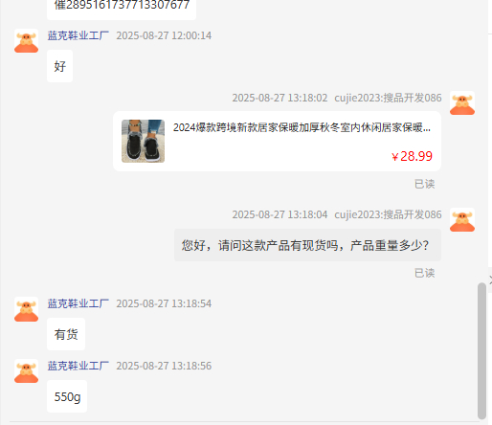Viewport: 492px width, 425px height.
Task: Select message 您好，请问这款产品有现货吗
Action: click(307, 245)
